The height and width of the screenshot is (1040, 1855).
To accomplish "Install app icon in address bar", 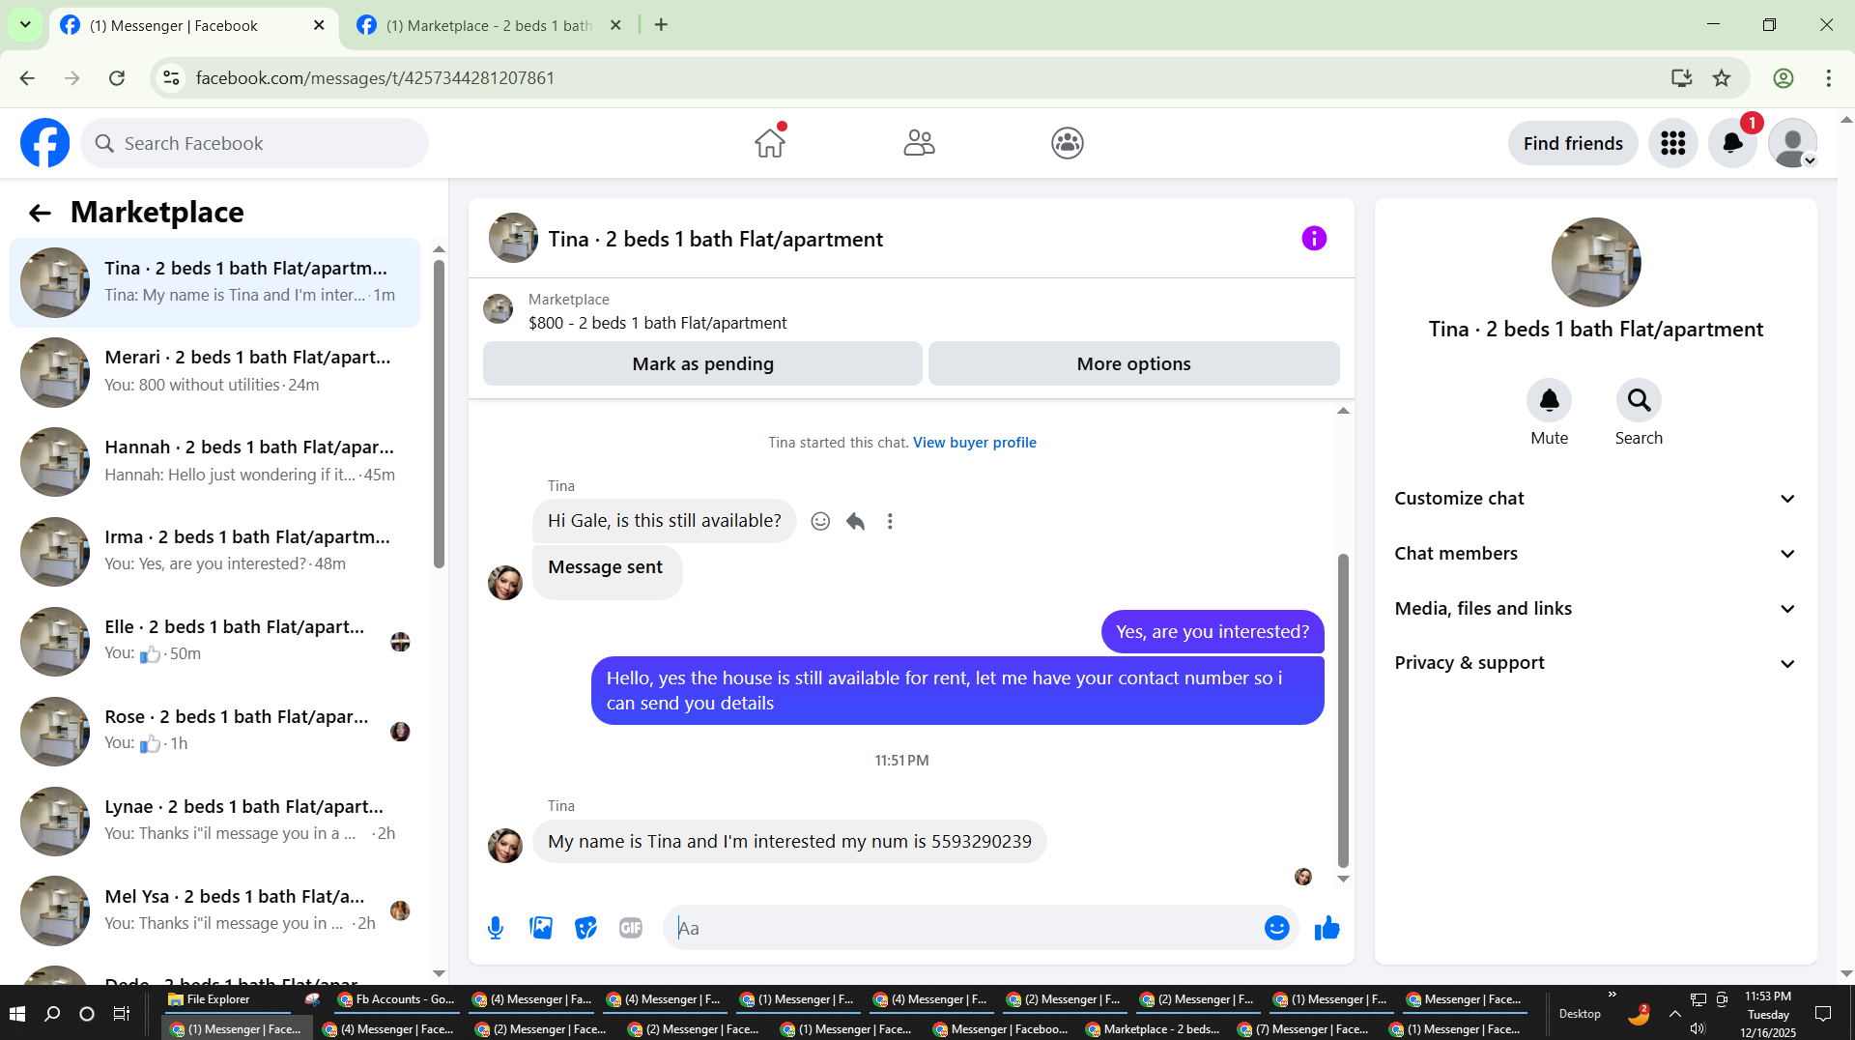I will point(1682,78).
